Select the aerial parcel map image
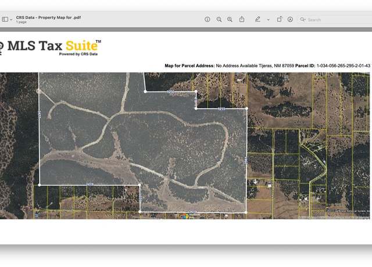 point(185,146)
